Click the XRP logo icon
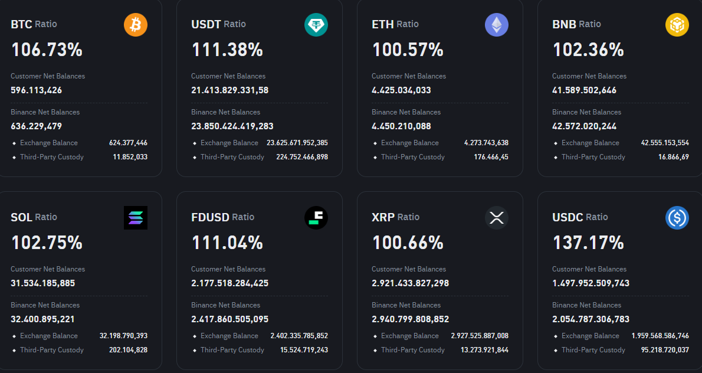Screen dimensions: 702x373 pyautogui.click(x=497, y=218)
